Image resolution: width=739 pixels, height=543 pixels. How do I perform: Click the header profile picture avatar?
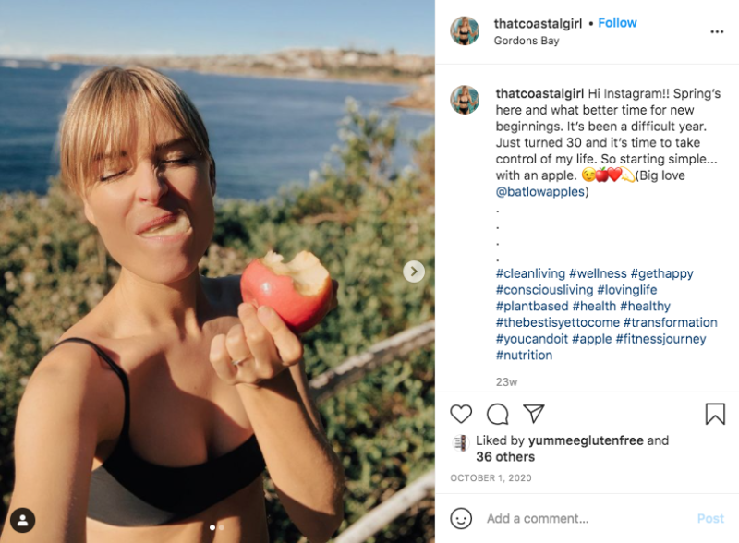465,31
